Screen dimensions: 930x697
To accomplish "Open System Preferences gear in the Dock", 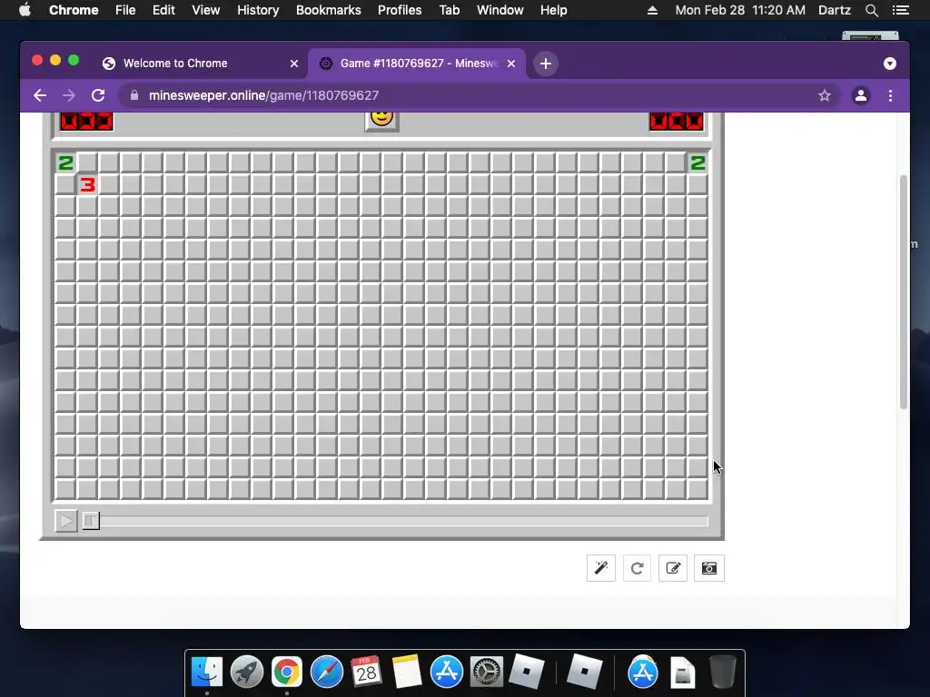I will click(487, 672).
